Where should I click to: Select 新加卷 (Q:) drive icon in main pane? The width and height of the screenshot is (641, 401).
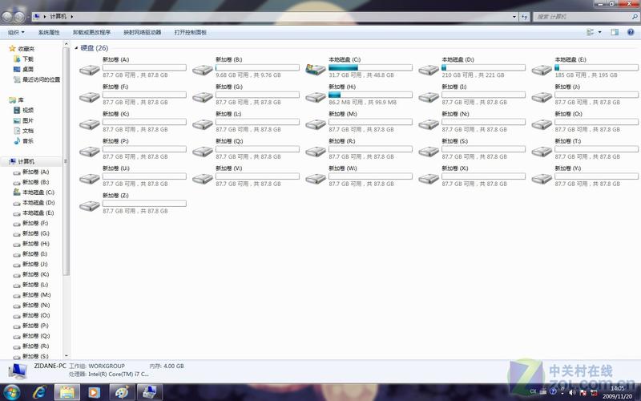[x=203, y=152]
